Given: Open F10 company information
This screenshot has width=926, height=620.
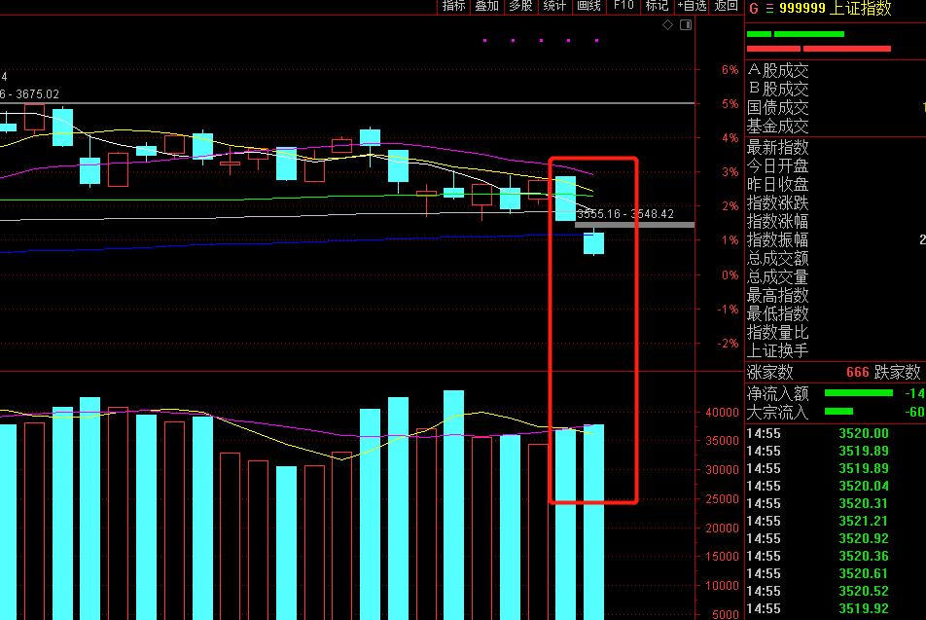Looking at the screenshot, I should [x=623, y=6].
